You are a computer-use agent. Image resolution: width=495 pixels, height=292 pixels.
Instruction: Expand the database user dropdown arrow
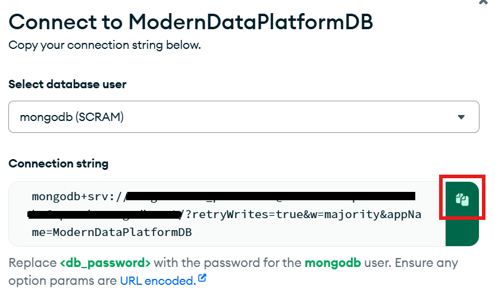pyautogui.click(x=461, y=117)
